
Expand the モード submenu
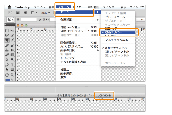[79, 12]
